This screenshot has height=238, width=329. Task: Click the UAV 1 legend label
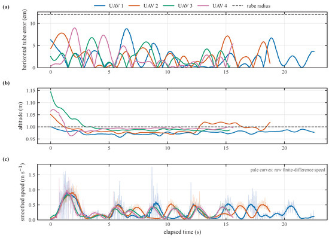(116, 6)
